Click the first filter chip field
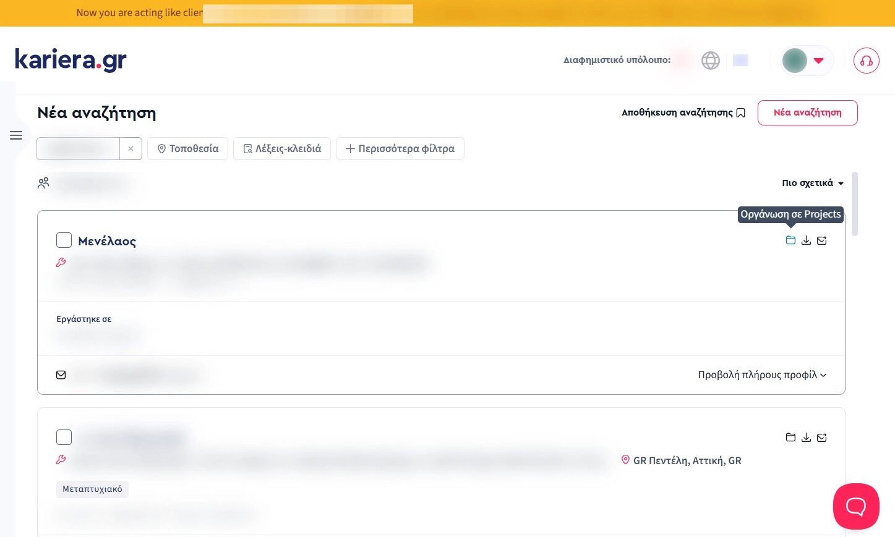This screenshot has width=895, height=537. coord(78,148)
